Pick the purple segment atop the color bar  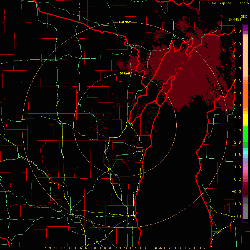click(245, 28)
